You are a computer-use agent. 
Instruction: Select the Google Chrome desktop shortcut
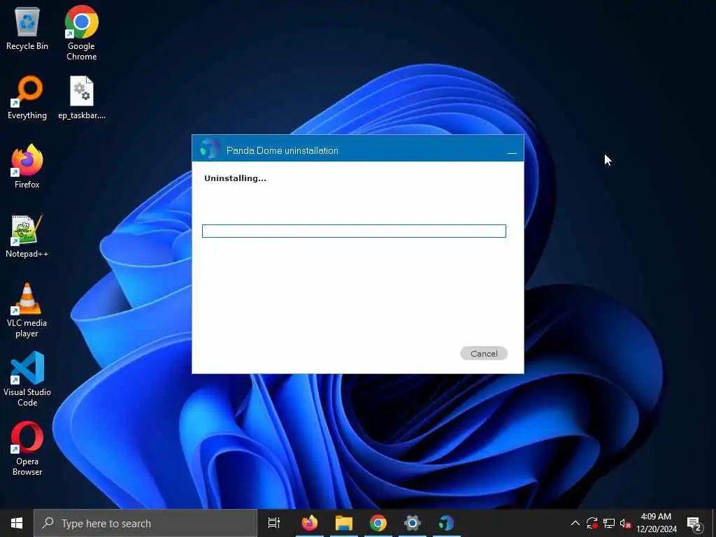point(82,34)
